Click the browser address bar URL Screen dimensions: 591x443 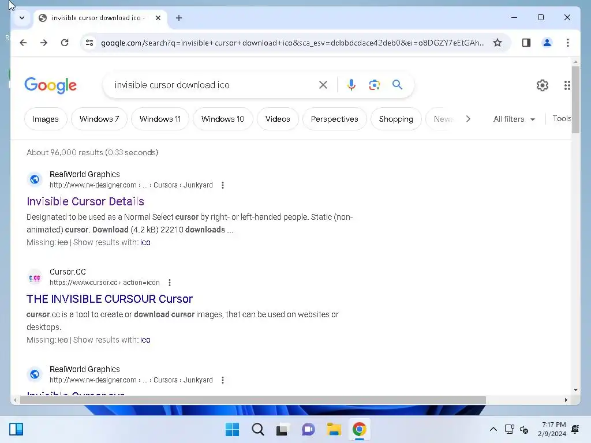[x=293, y=43]
